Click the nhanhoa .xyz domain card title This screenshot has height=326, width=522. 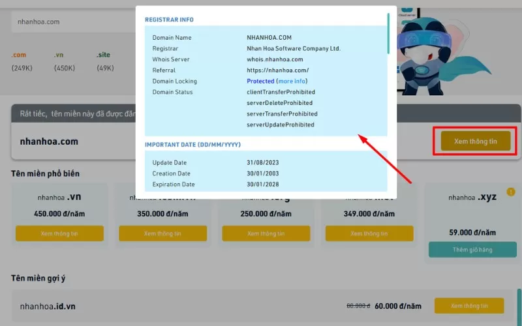pos(472,197)
